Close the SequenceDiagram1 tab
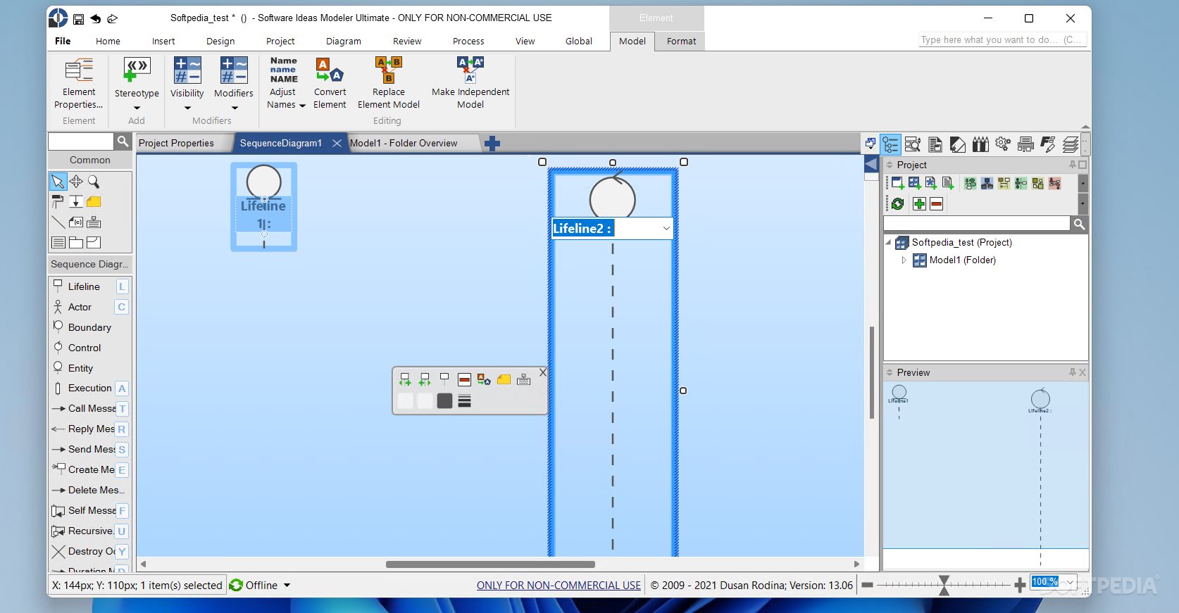1179x613 pixels. point(337,143)
